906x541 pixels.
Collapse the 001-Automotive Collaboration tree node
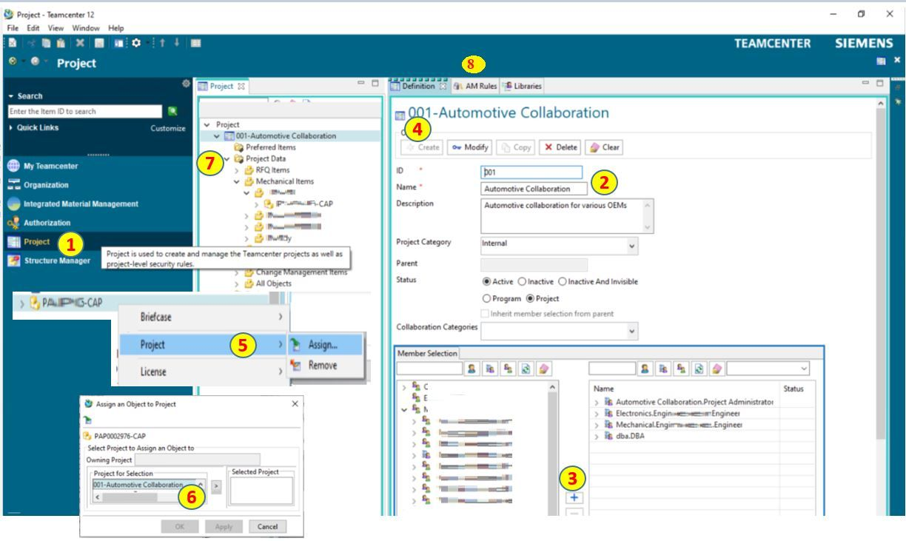click(217, 136)
